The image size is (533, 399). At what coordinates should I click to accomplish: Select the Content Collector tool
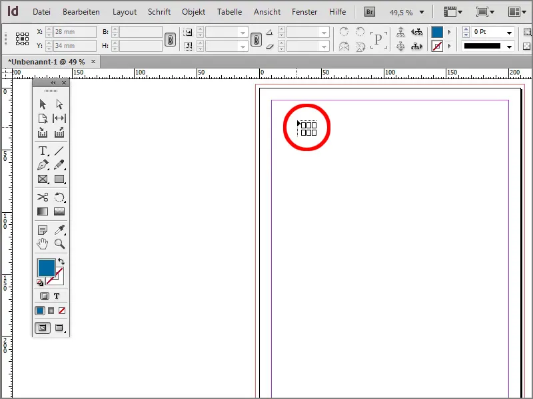point(43,132)
